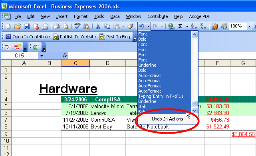Click Publish To Website button

(75, 37)
